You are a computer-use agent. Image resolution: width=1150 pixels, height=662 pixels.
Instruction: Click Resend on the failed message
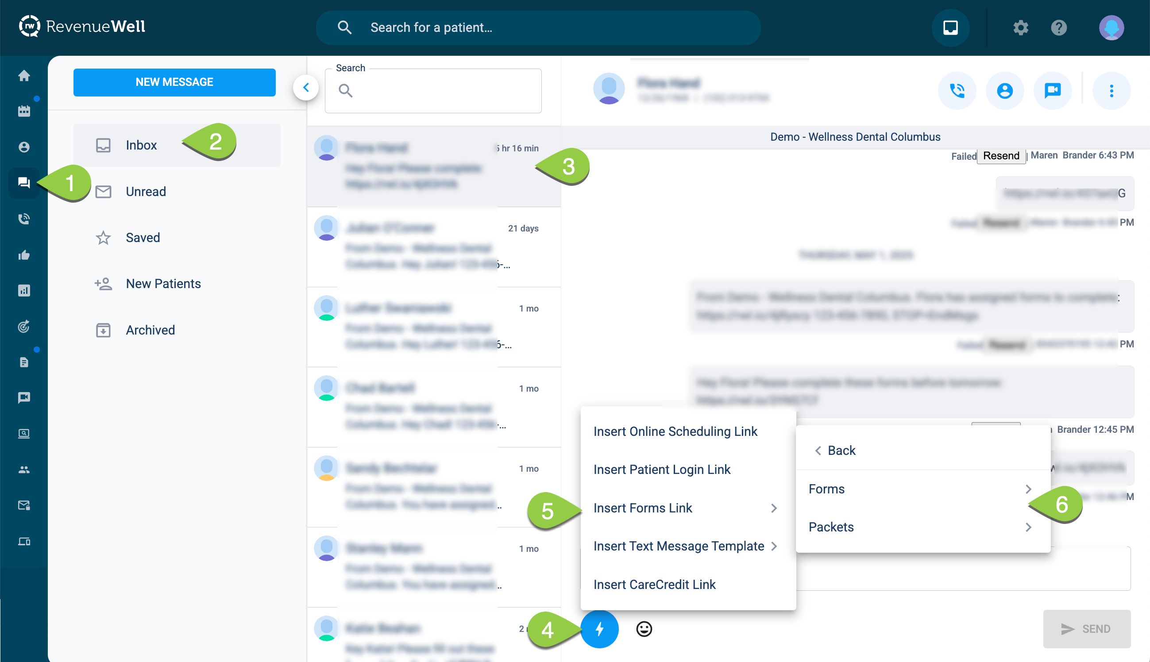(x=1001, y=156)
